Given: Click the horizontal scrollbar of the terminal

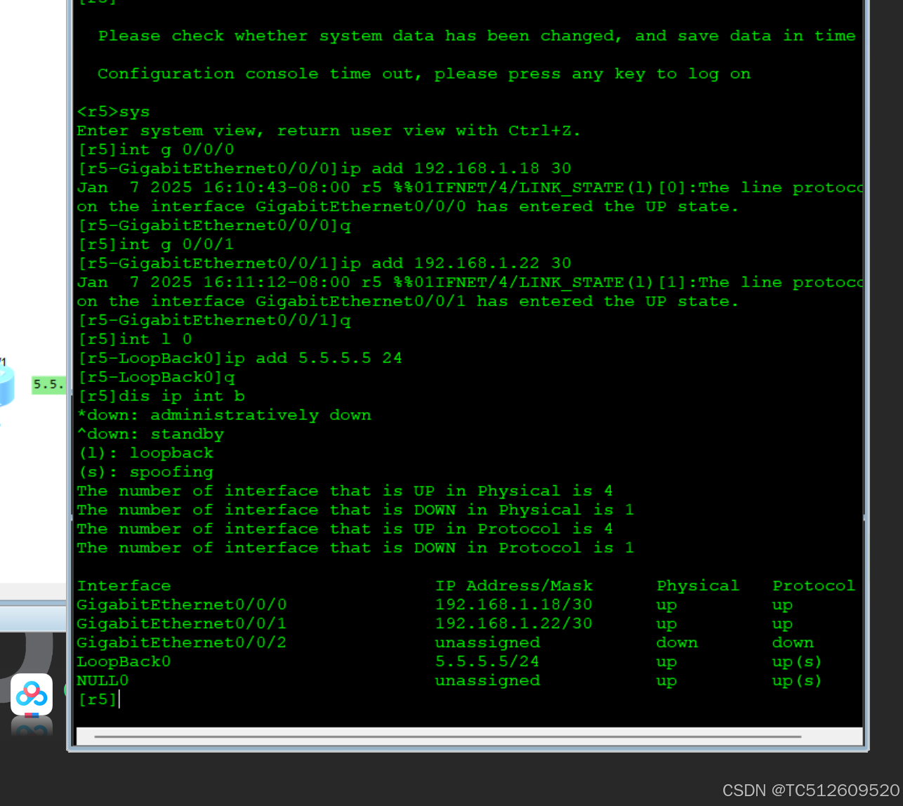Looking at the screenshot, I should click(x=447, y=736).
